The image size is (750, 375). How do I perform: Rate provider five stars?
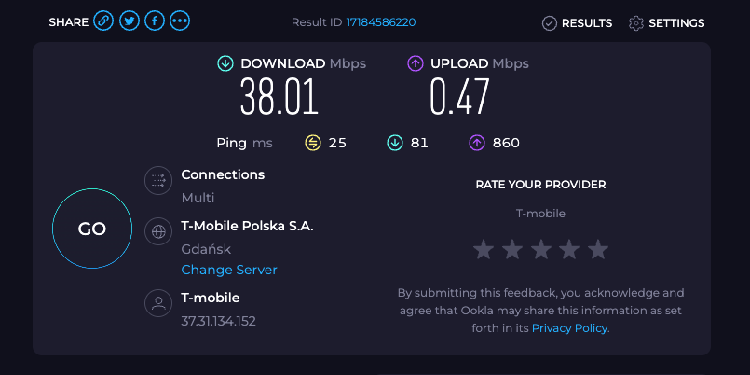[x=598, y=250]
